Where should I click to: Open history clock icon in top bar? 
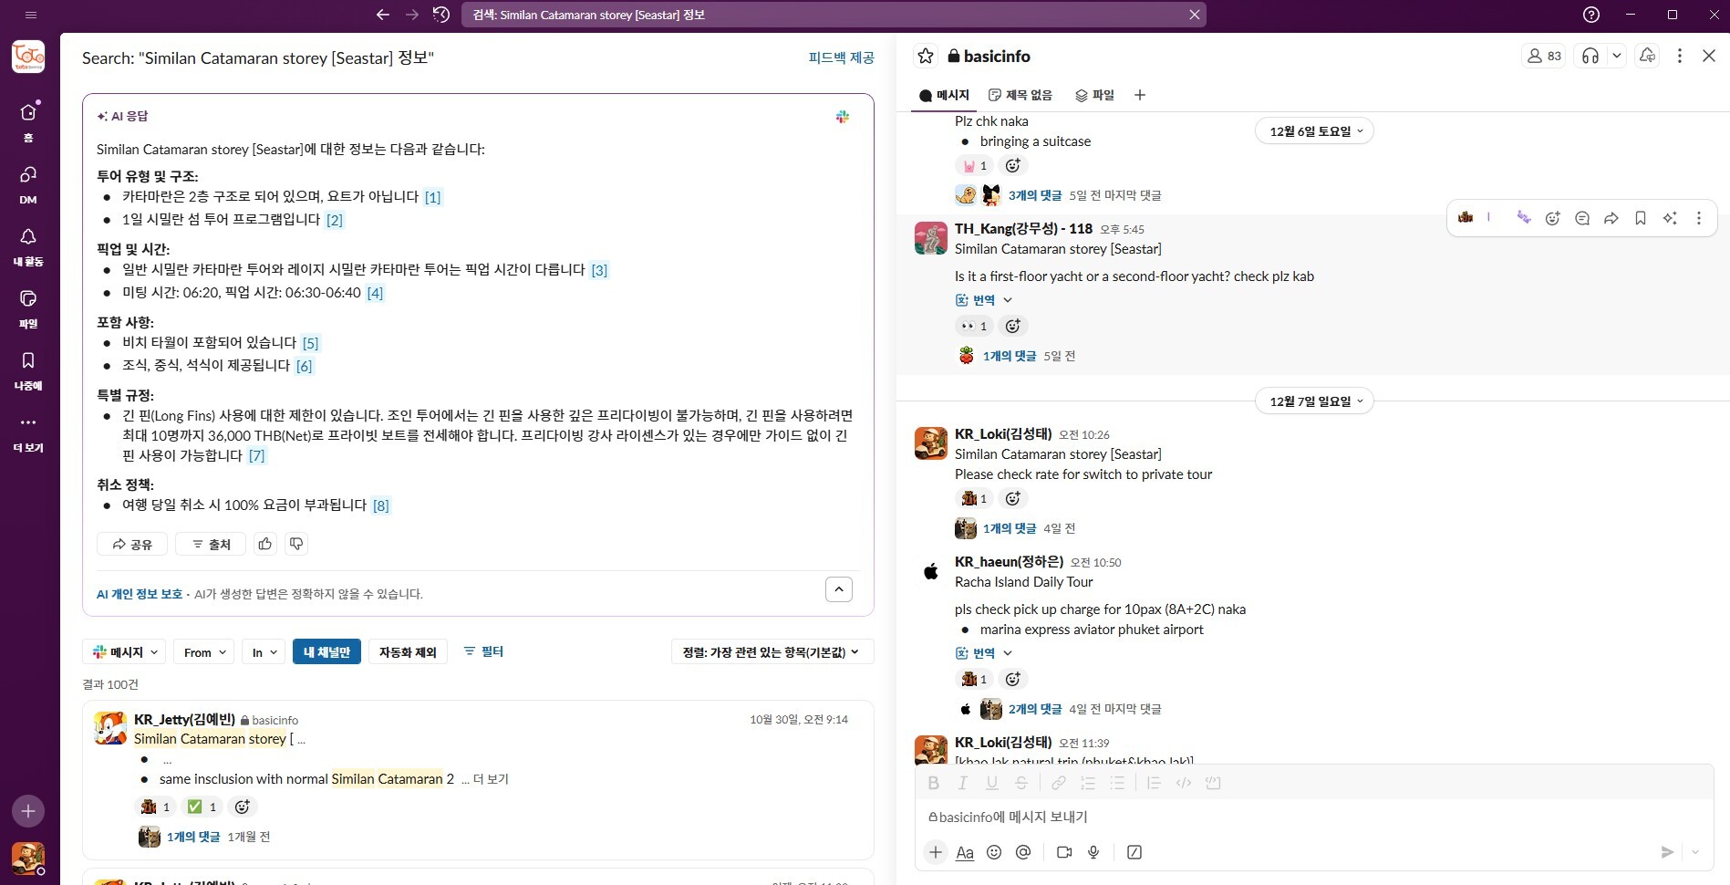click(441, 15)
